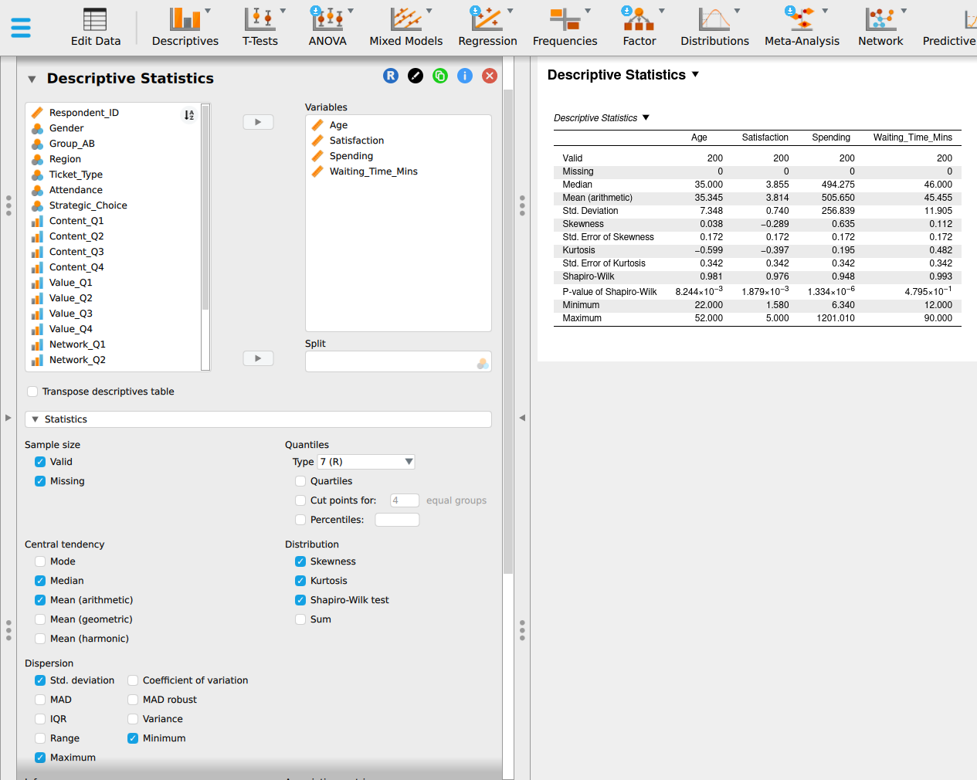Collapse the Statistics section

pyautogui.click(x=35, y=419)
